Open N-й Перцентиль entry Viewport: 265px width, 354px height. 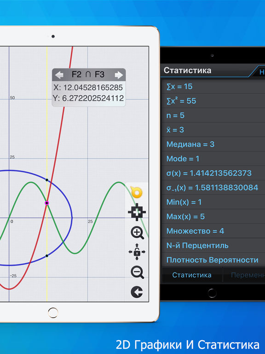(213, 245)
